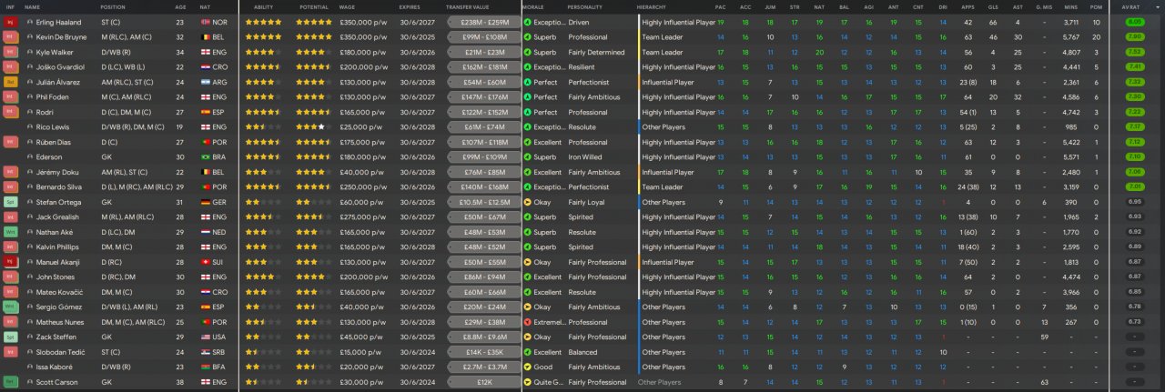Click Matheus Nunes' 6.73 average rating pill
Screen dimensions: 1165x392
pyautogui.click(x=1134, y=322)
